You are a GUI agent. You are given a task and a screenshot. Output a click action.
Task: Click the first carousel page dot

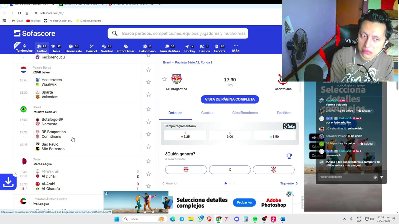(x=226, y=183)
